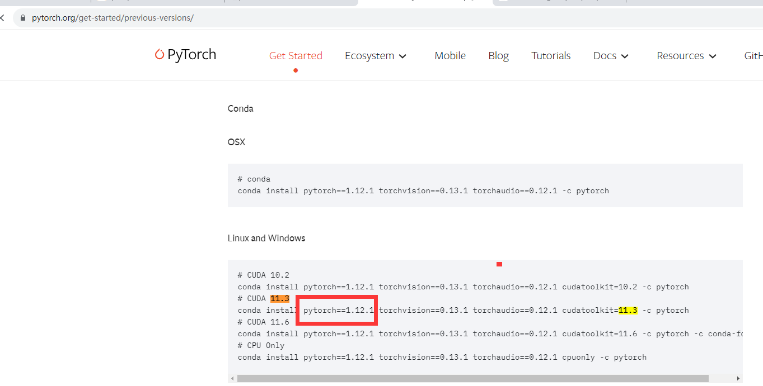Expand the Ecosystem dropdown menu
This screenshot has width=763, height=386.
[x=376, y=56]
